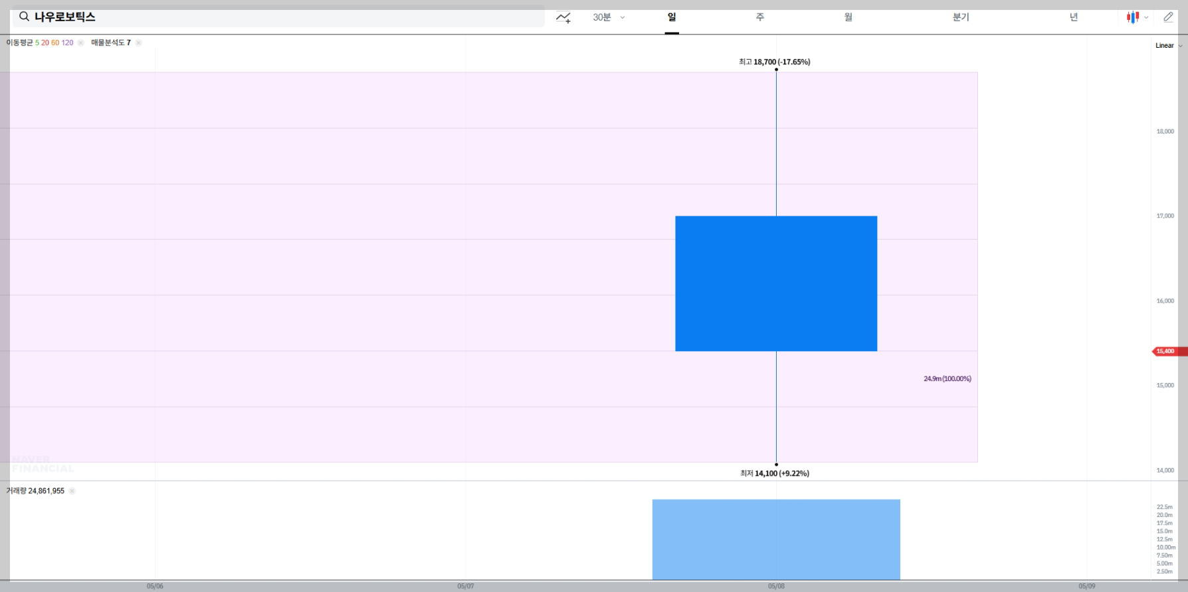Activate the pencil drawing tool

[1168, 17]
